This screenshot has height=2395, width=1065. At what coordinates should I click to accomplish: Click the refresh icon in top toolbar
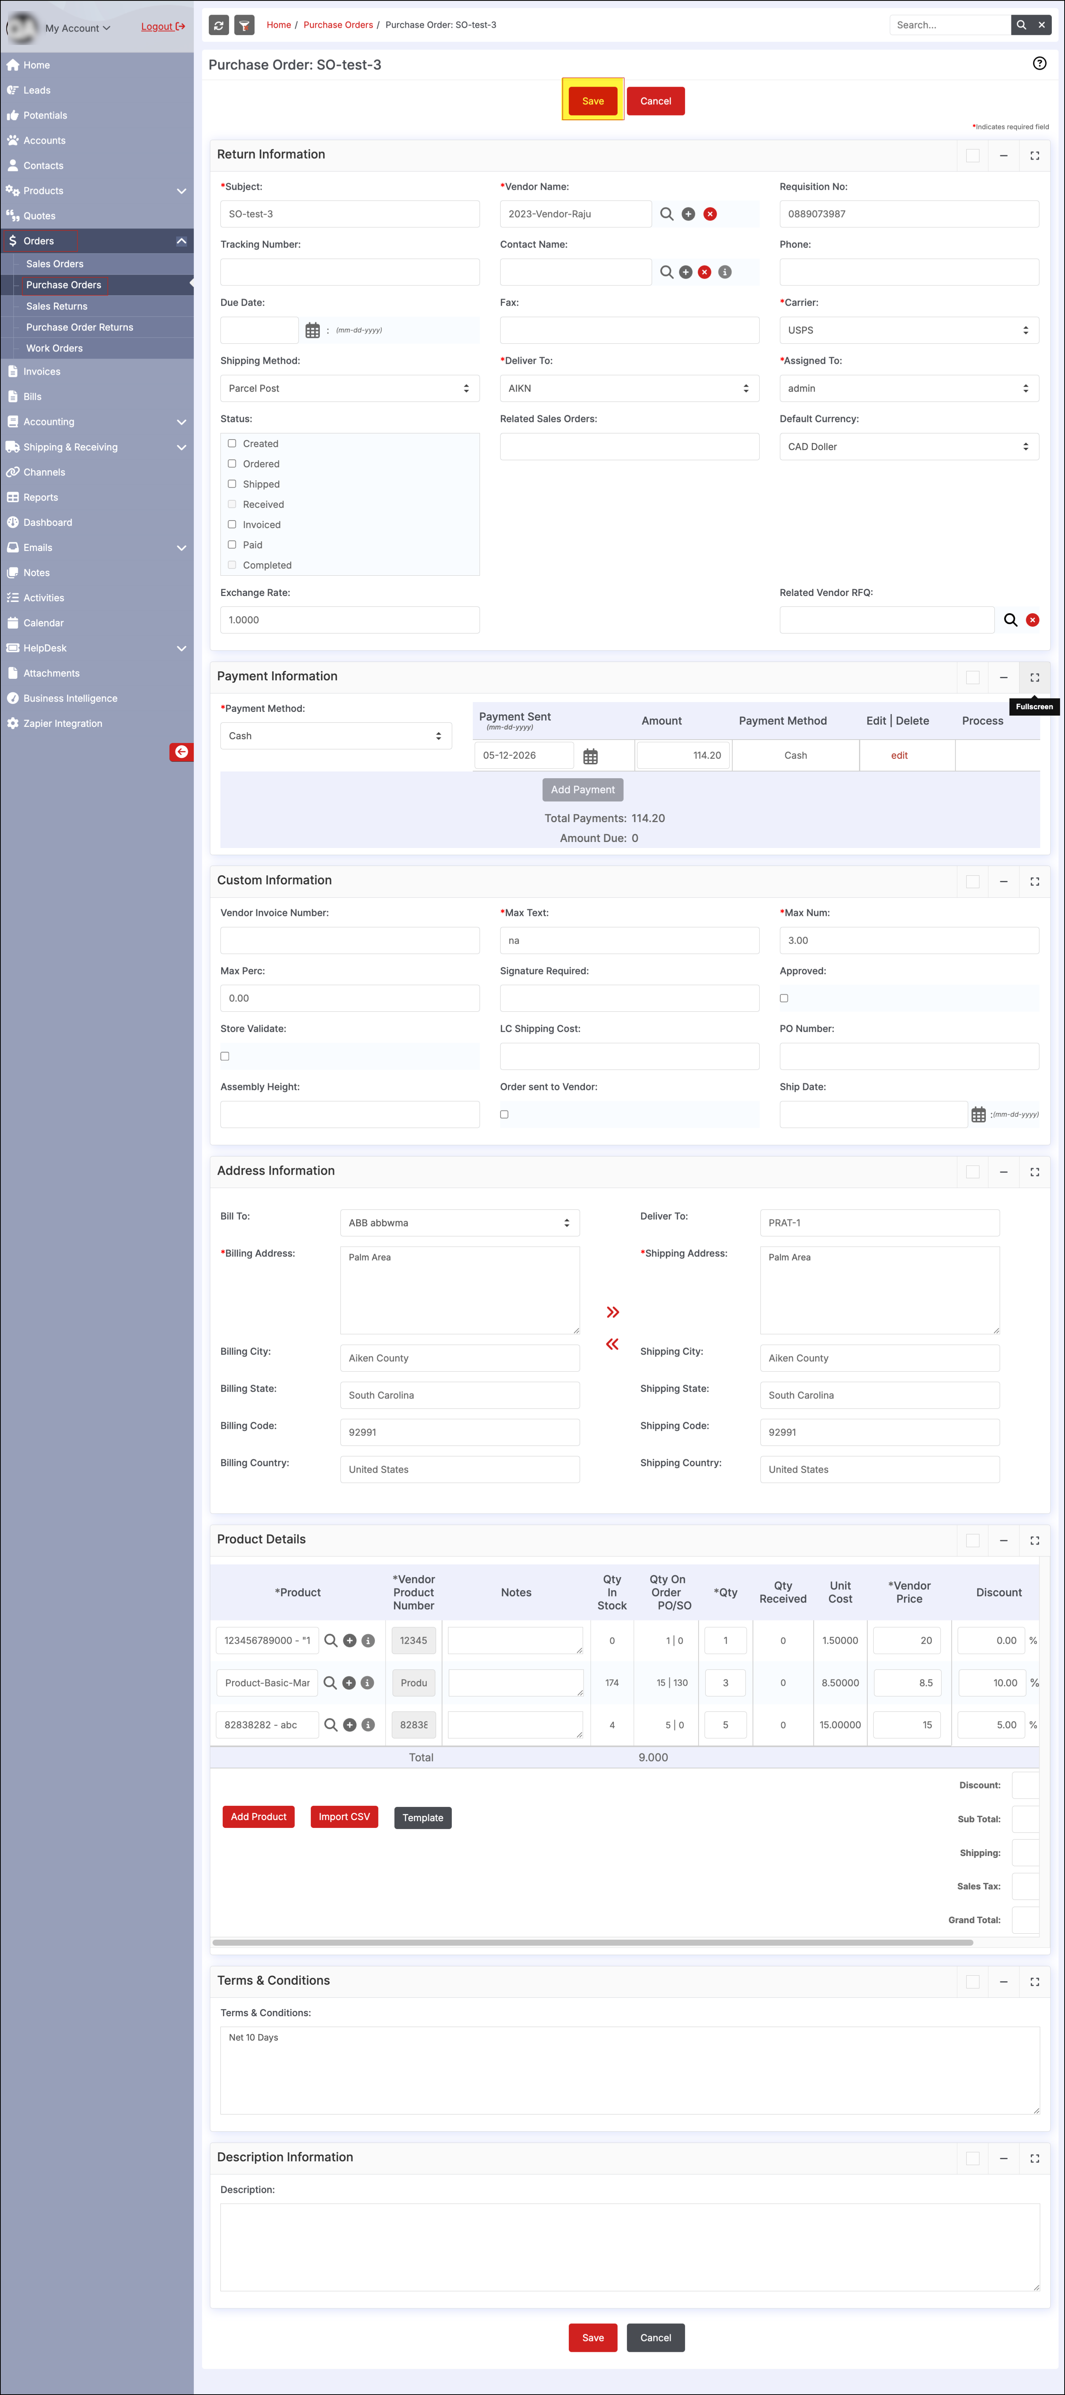(218, 25)
